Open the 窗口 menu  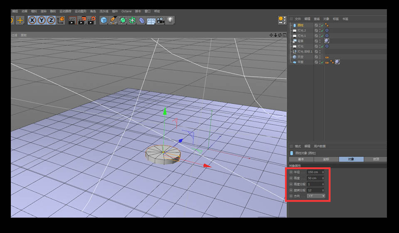148,11
